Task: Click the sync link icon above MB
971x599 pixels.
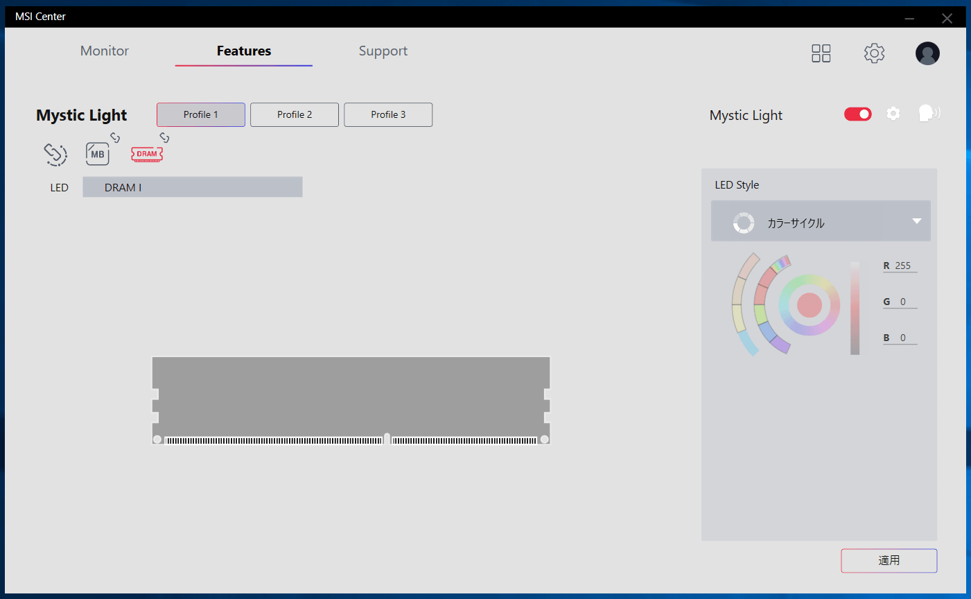Action: click(115, 137)
